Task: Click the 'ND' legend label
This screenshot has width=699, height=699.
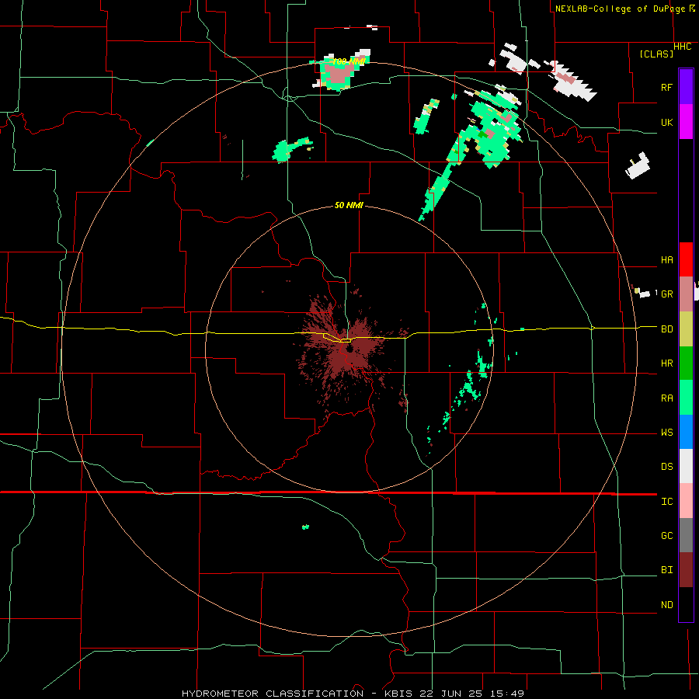Action: [666, 605]
